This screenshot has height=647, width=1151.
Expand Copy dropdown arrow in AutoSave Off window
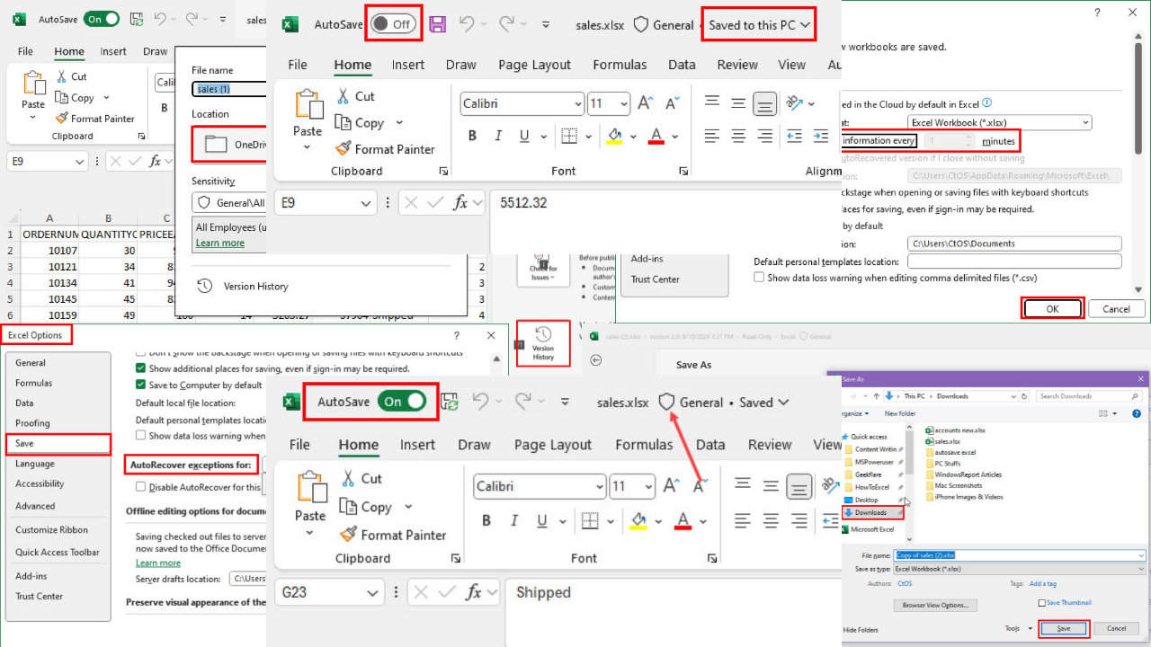tap(400, 123)
